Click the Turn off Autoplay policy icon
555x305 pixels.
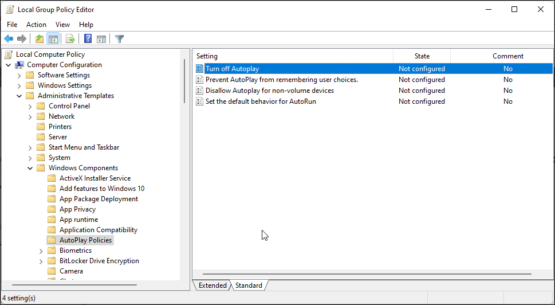click(x=200, y=69)
